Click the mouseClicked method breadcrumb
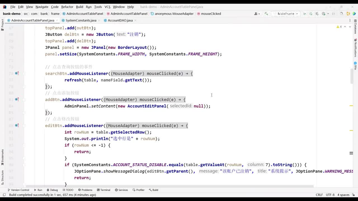The height and width of the screenshot is (201, 358). 209,14
